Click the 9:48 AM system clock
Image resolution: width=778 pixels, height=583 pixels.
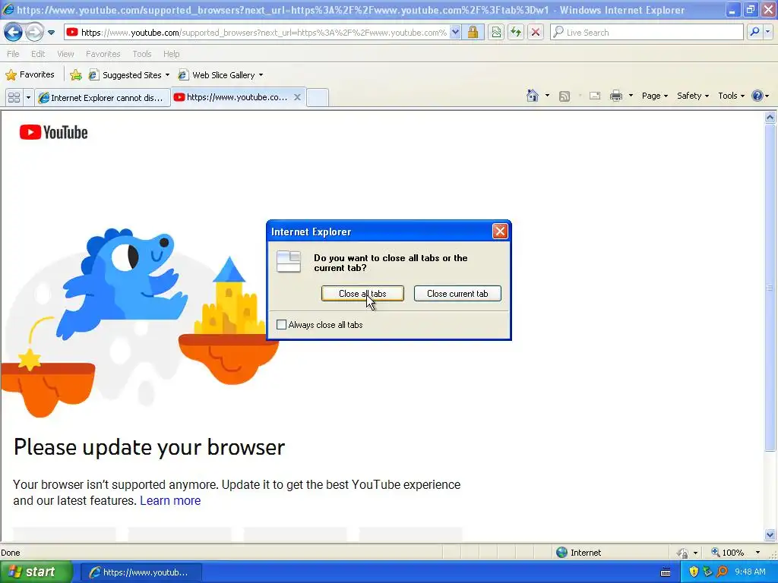tap(750, 572)
